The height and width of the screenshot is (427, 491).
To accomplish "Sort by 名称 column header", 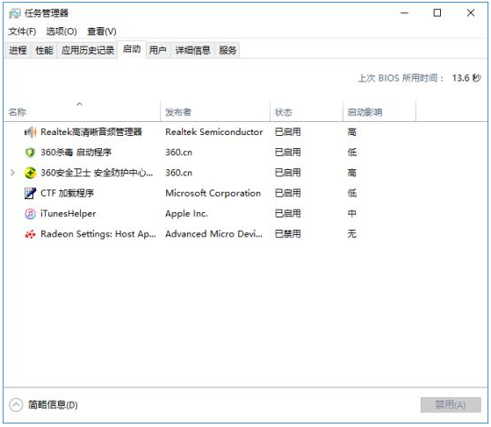I will point(83,111).
